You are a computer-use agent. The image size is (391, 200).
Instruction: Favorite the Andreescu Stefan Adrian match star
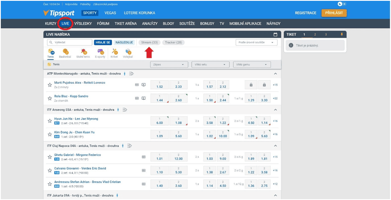click(49, 184)
